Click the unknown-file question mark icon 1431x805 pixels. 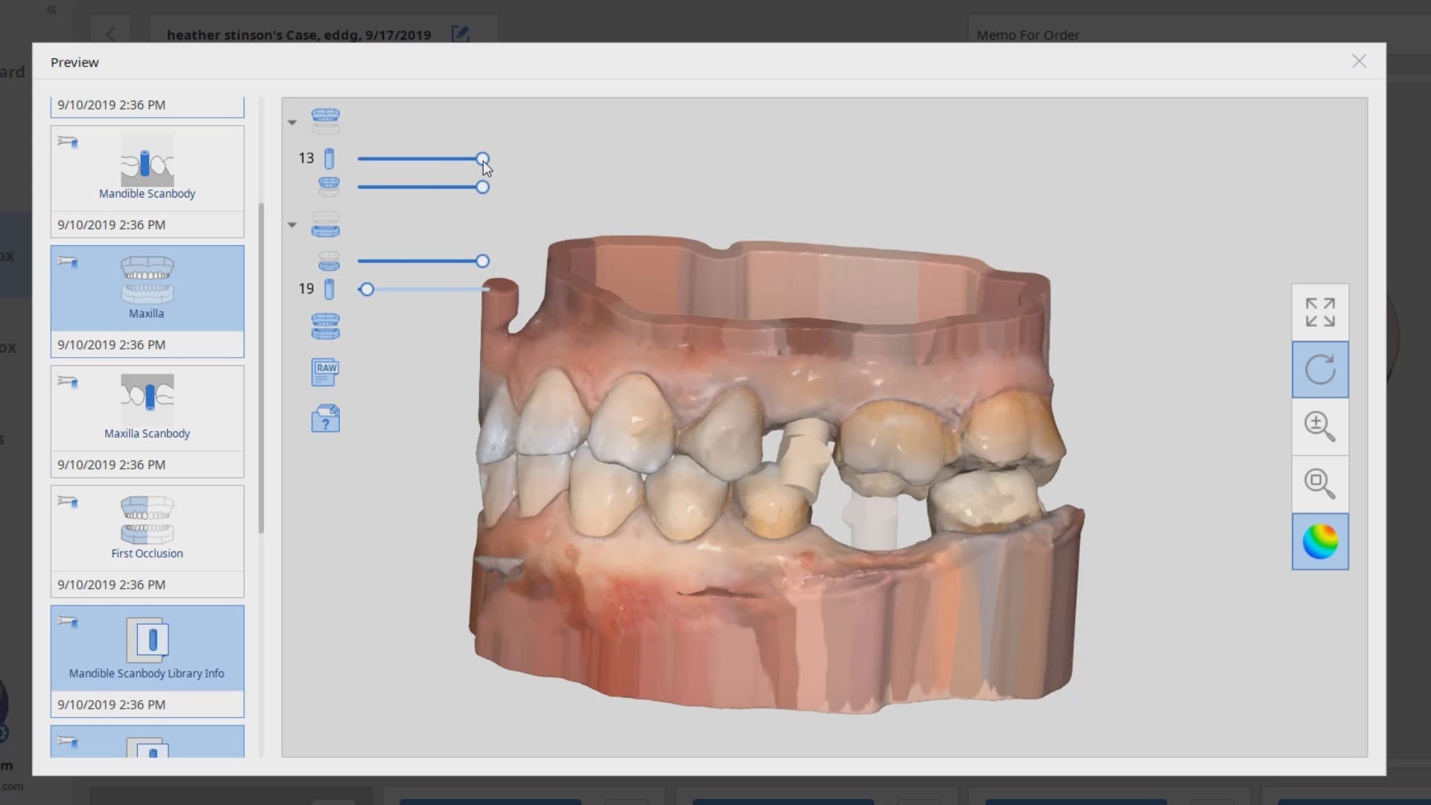(x=326, y=418)
